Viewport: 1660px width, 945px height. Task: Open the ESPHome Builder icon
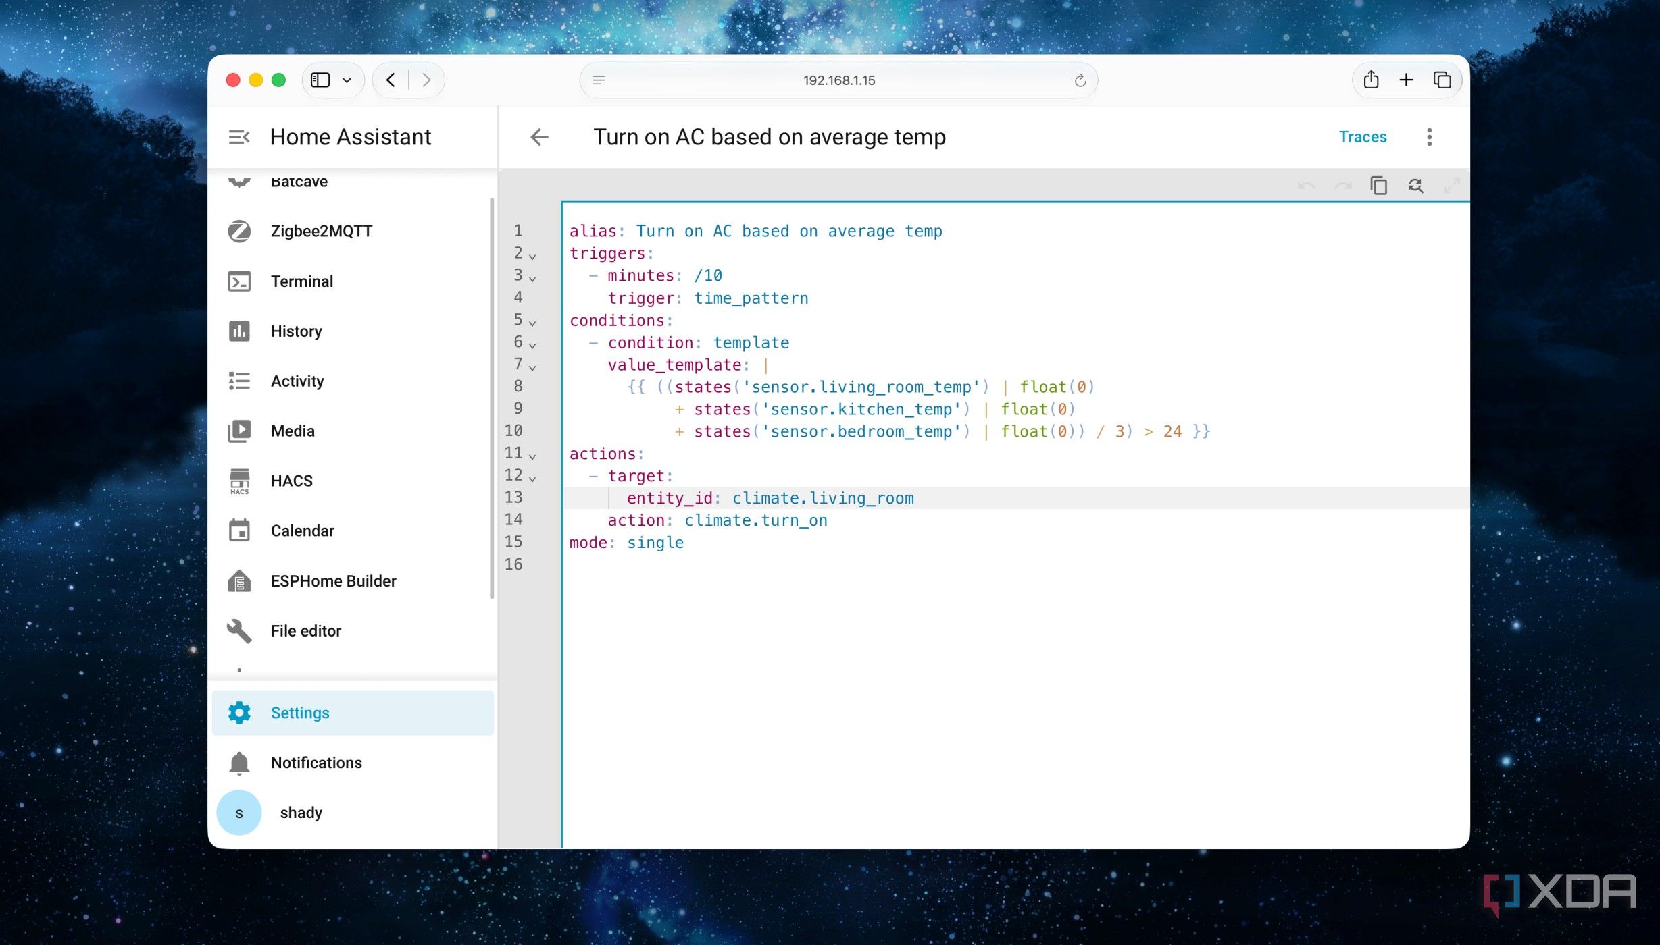click(x=239, y=580)
